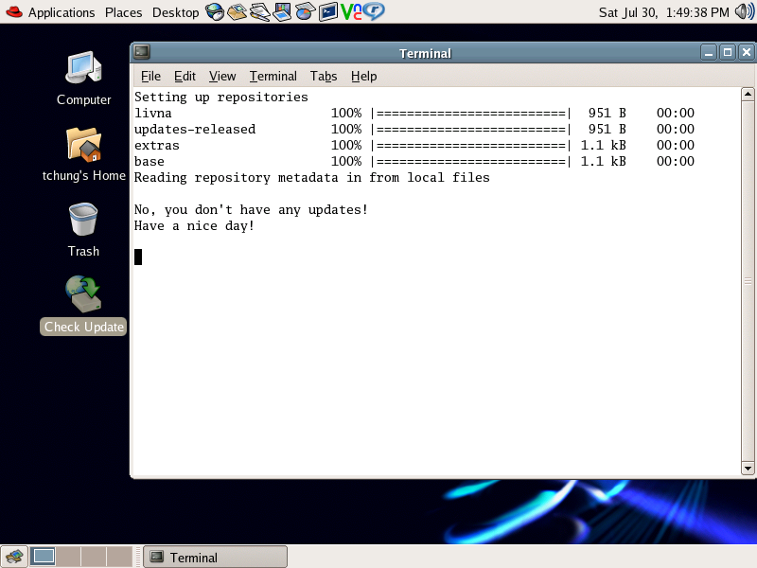Screen dimensions: 757x568
Task: Click the Terminal window menu icon
Action: click(142, 52)
